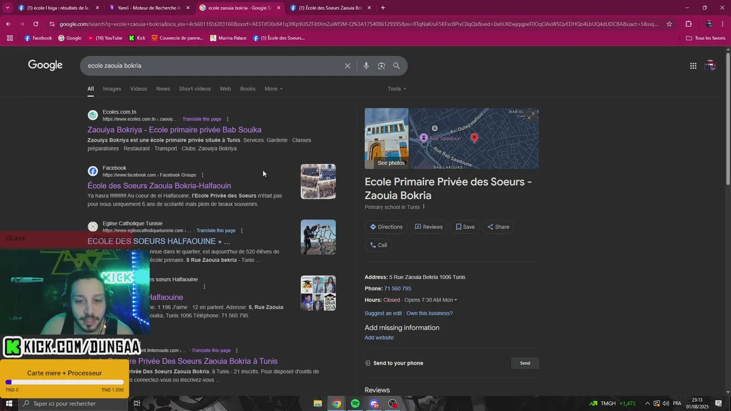The width and height of the screenshot is (731, 411).
Task: Open more options for Ecoles.com.tn result
Action: pyautogui.click(x=227, y=119)
